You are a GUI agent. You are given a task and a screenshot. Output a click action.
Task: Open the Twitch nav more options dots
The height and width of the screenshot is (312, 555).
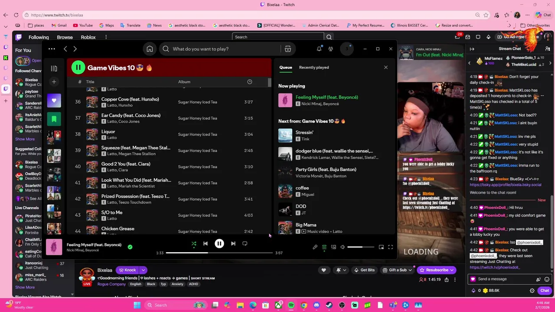pos(106,37)
